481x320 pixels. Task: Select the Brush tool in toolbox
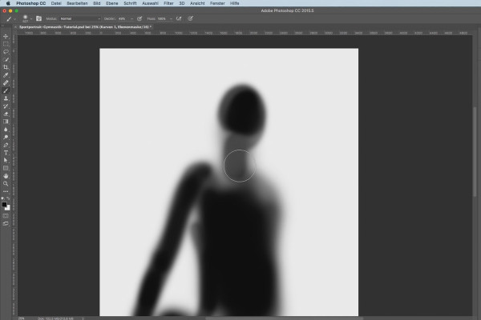click(x=6, y=90)
